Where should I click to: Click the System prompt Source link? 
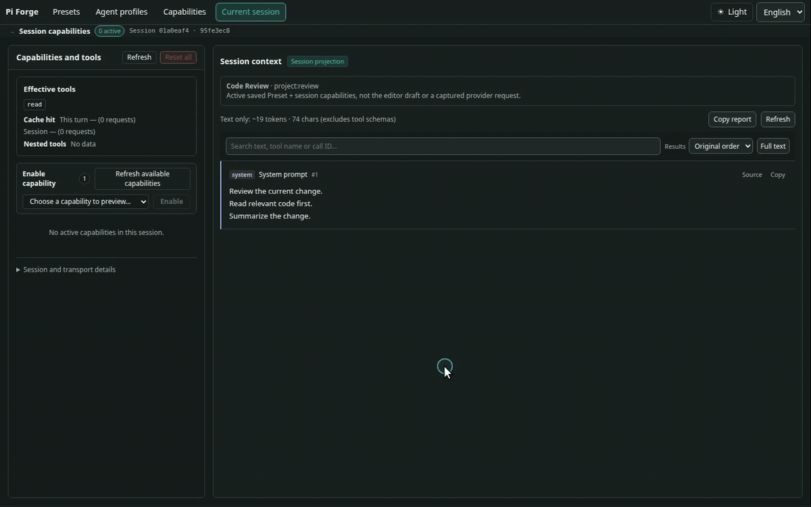752,174
